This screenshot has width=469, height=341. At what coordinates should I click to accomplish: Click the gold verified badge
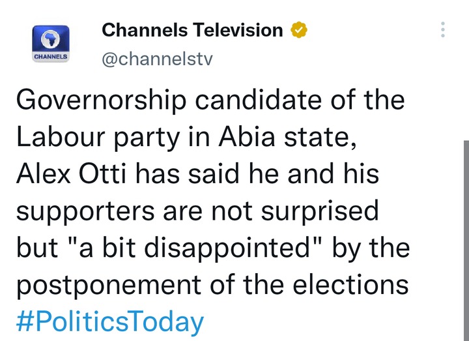pyautogui.click(x=299, y=30)
